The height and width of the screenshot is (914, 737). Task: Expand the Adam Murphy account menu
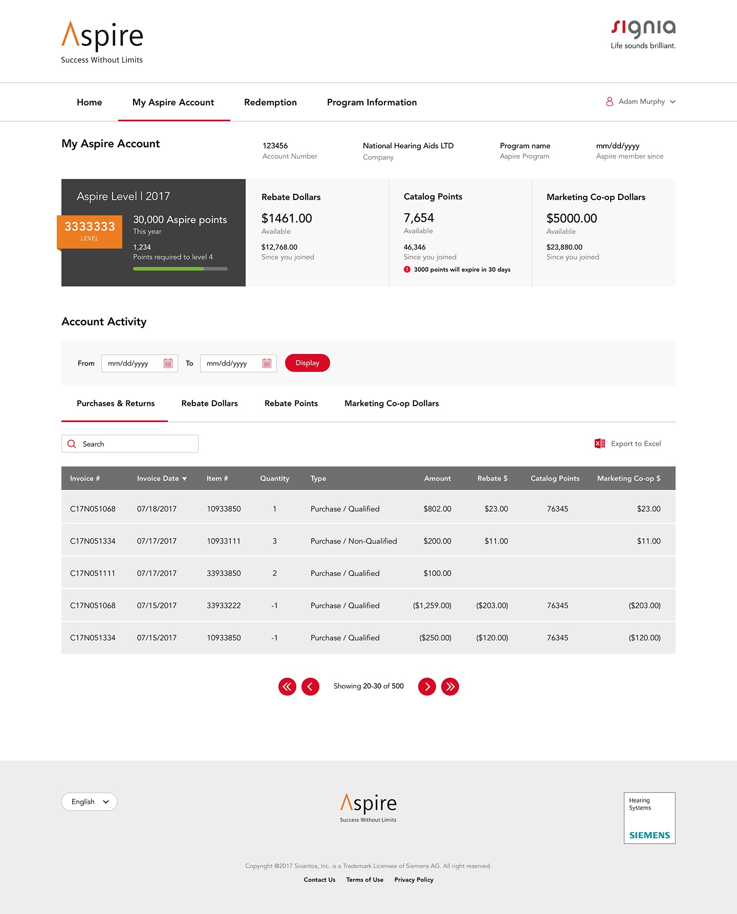click(673, 102)
